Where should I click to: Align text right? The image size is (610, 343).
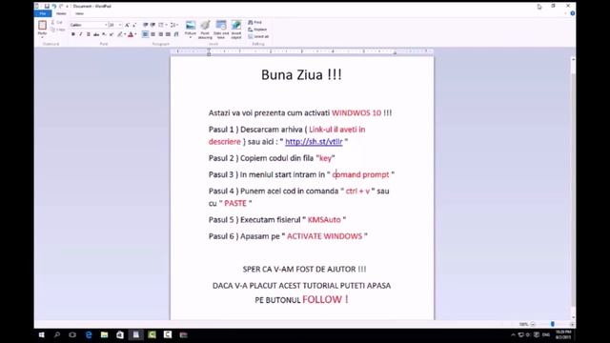[160, 34]
